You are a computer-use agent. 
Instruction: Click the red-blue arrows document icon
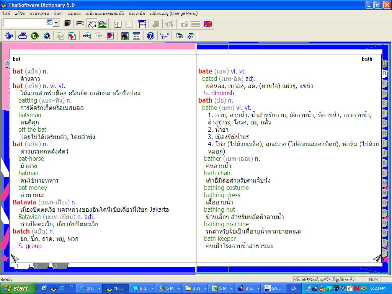pyautogui.click(x=87, y=36)
